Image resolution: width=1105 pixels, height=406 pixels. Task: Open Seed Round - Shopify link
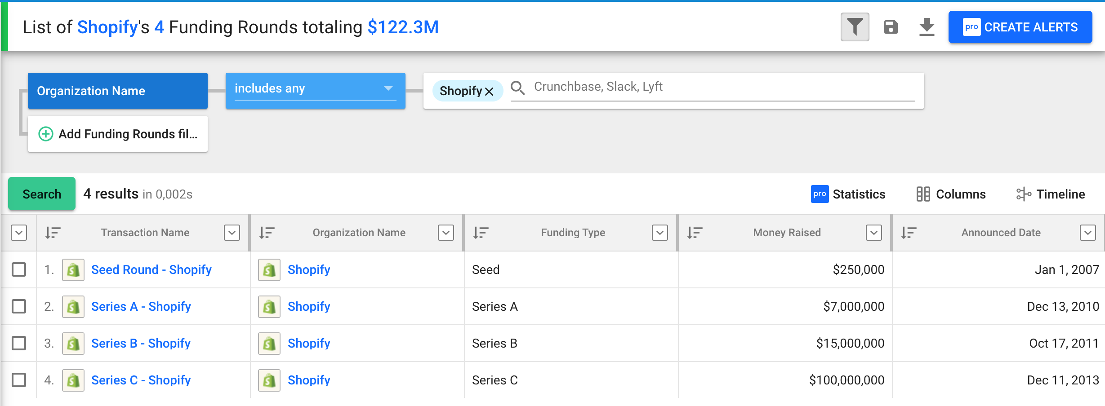[x=151, y=269]
